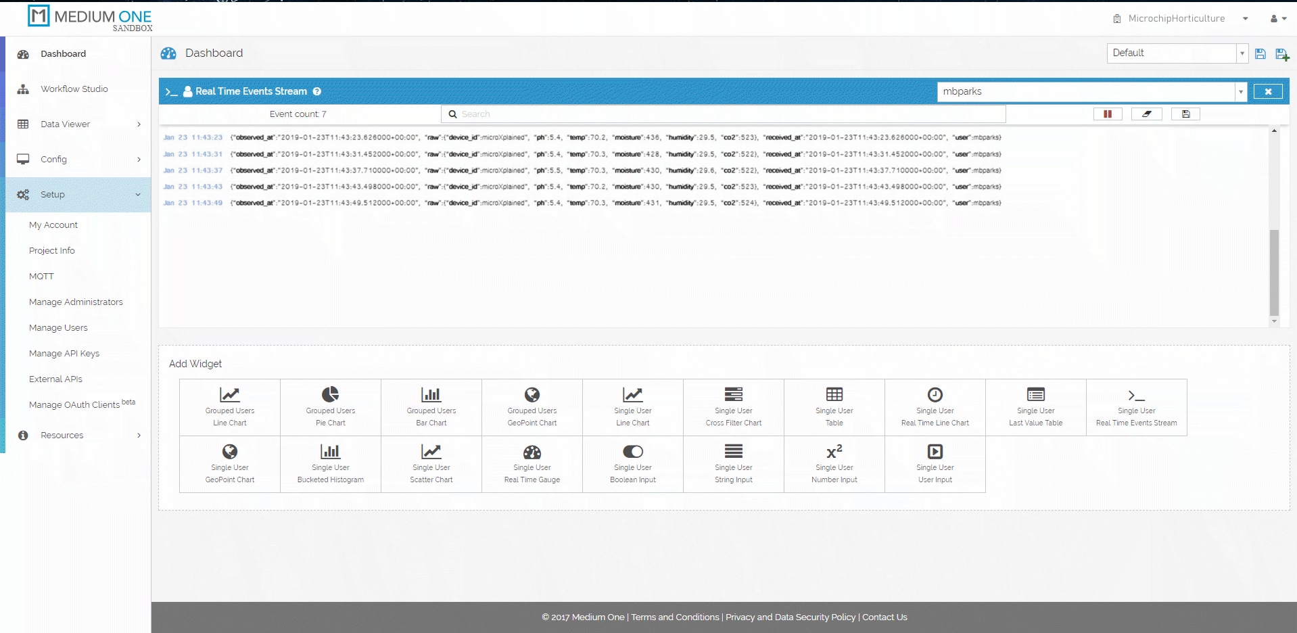
Task: Add a Grouped Users Pie Chart widget
Action: point(330,406)
